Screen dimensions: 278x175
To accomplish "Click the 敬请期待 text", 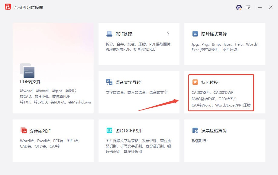I will pyautogui.click(x=199, y=141).
